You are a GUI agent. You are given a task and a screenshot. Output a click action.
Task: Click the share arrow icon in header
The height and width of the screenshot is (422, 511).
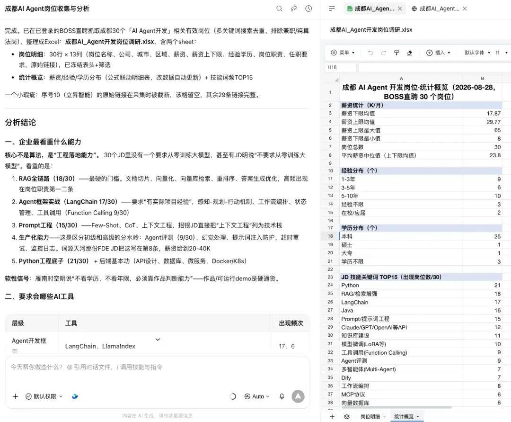pyautogui.click(x=294, y=9)
